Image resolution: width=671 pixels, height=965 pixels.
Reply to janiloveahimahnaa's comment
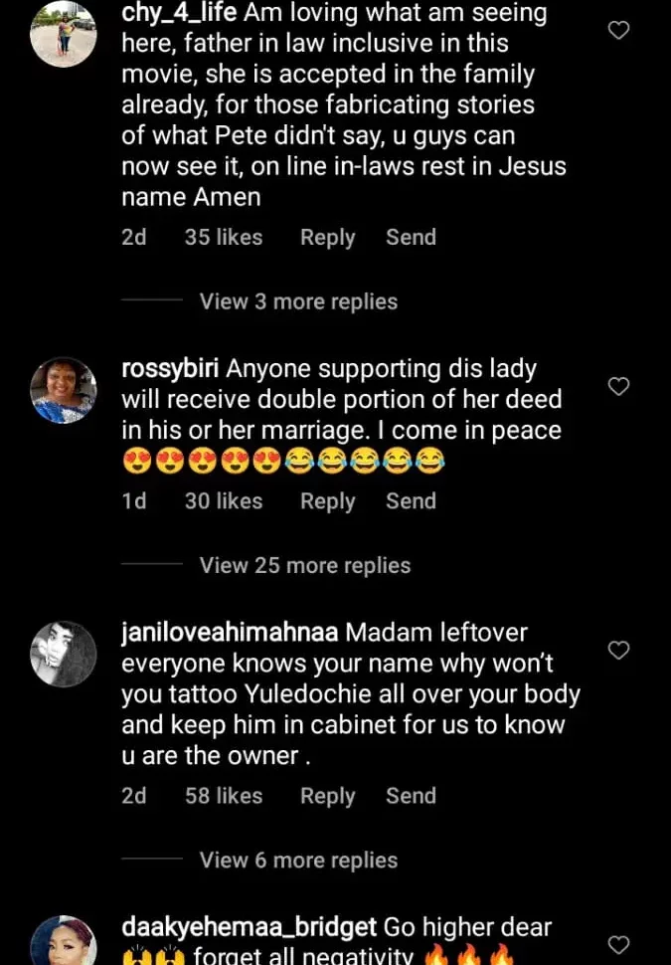click(x=327, y=796)
